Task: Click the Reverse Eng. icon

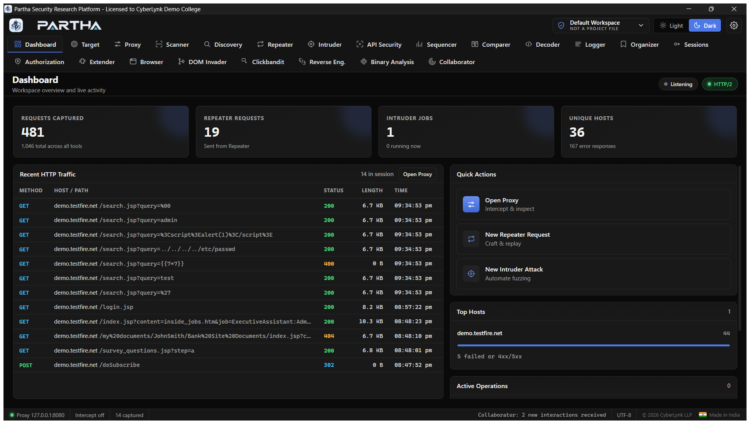Action: tap(302, 61)
